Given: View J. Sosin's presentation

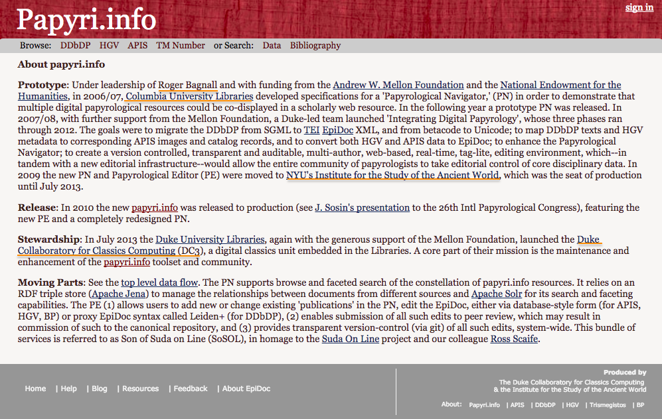Looking at the screenshot, I should click(363, 208).
